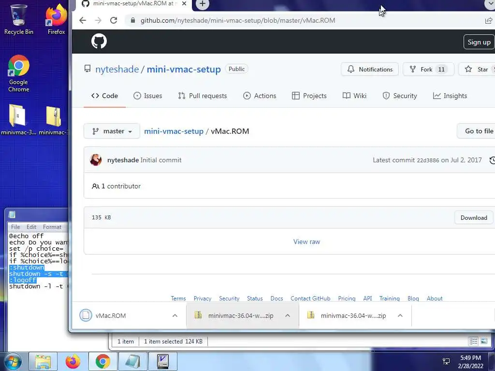
Task: Click the network tray icon
Action: tap(446, 361)
